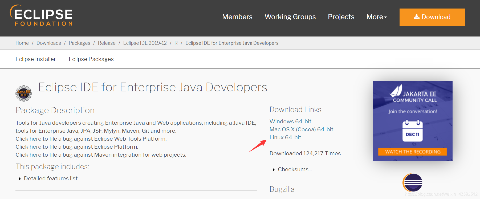The width and height of the screenshot is (480, 199).
Task: Click the page title Eclipse IDE for Enterprise Java Developers
Action: point(153,87)
